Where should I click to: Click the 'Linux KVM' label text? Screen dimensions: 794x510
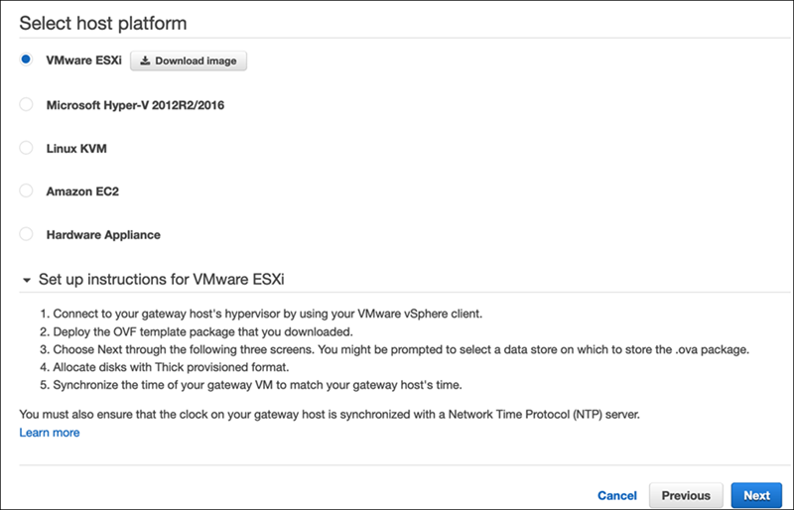pos(76,148)
